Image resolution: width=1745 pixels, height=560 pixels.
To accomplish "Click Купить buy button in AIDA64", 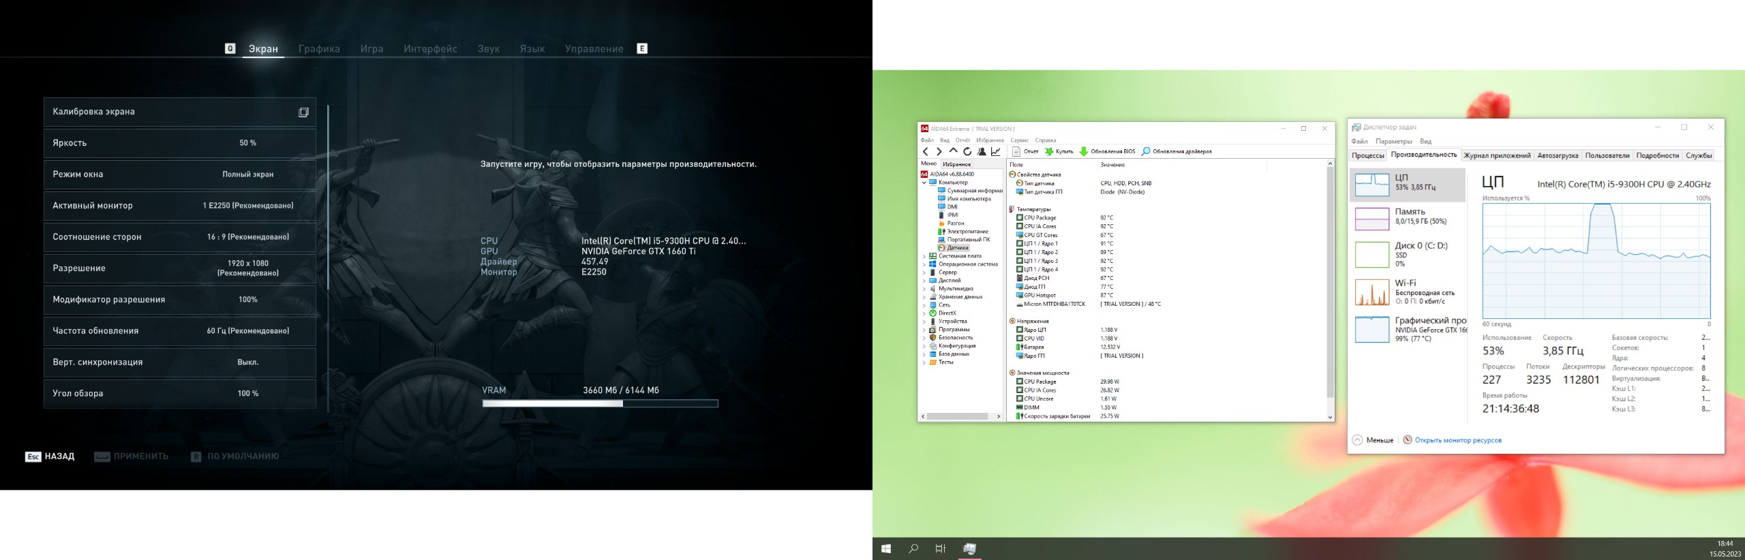I will (1059, 151).
